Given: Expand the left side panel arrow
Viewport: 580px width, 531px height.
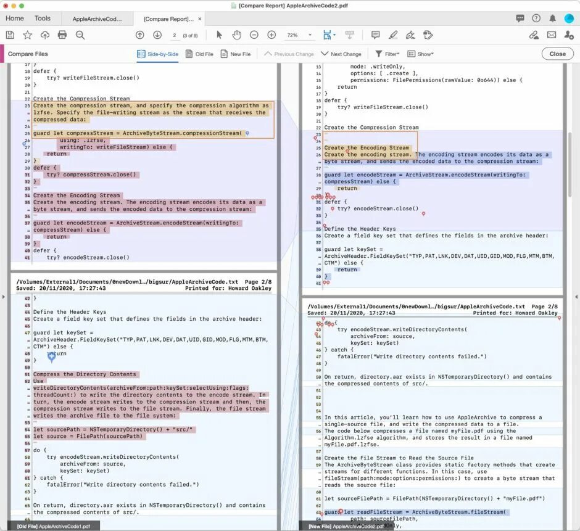Looking at the screenshot, I should pos(3,297).
